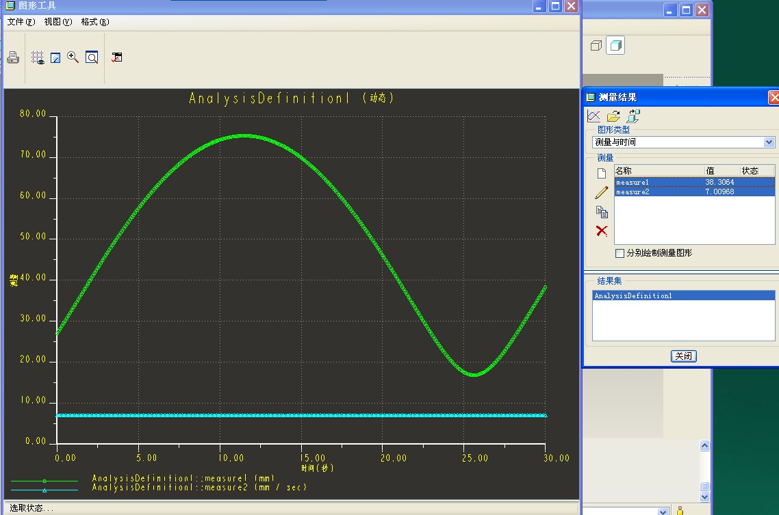
Task: Click the 7.00968 value of measure2
Action: [719, 192]
